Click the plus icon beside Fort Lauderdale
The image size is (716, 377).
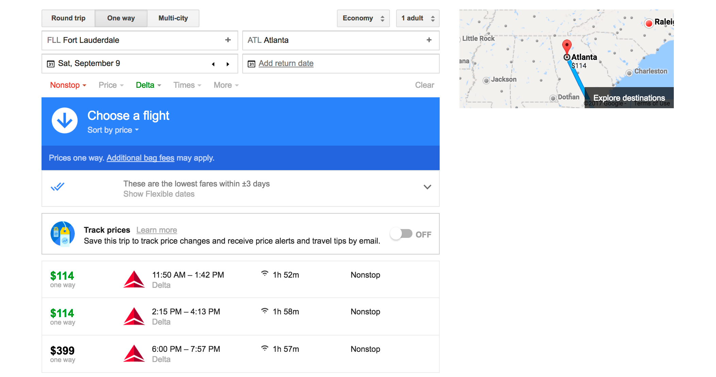[228, 40]
